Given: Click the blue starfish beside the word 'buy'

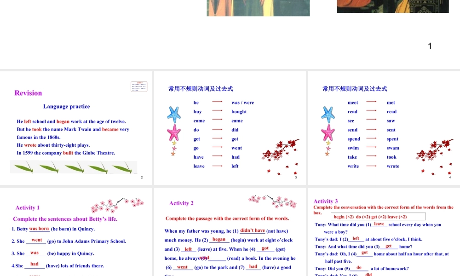Looking at the screenshot, I should 173,114.
